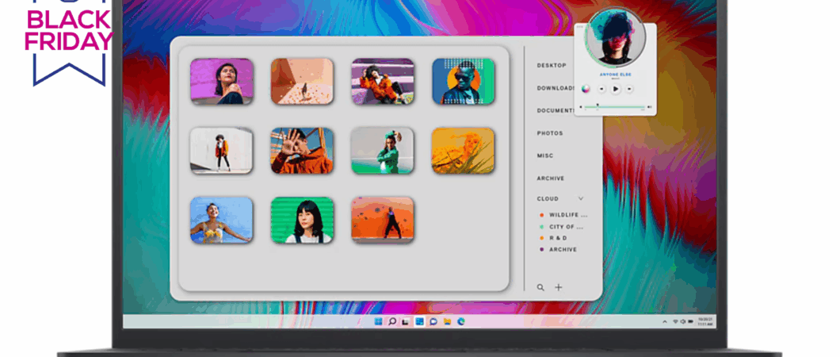Go to previous track in music player
The image size is (840, 357).
click(601, 89)
